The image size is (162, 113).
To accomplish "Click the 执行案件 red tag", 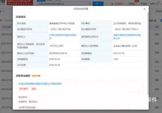I will click(24, 89).
